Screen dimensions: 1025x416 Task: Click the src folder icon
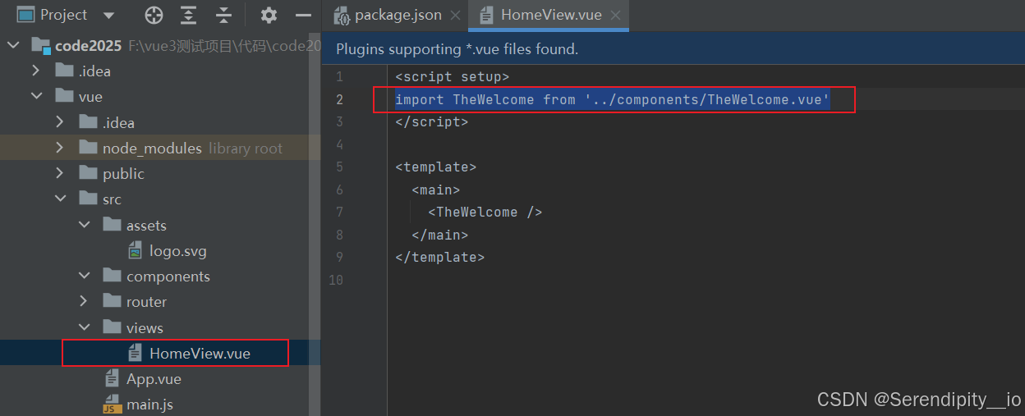point(88,199)
